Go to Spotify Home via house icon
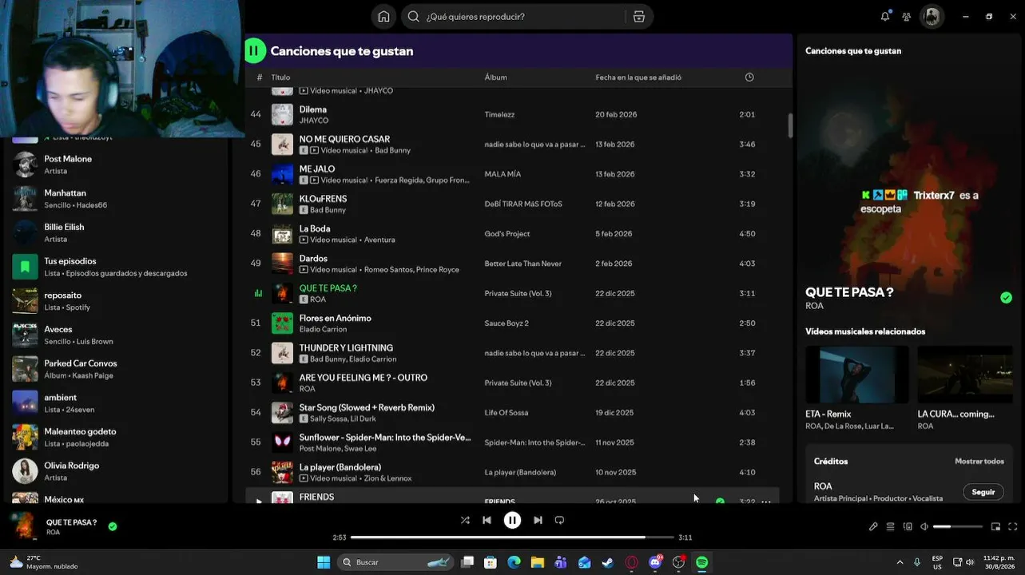The width and height of the screenshot is (1025, 575). pyautogui.click(x=383, y=17)
